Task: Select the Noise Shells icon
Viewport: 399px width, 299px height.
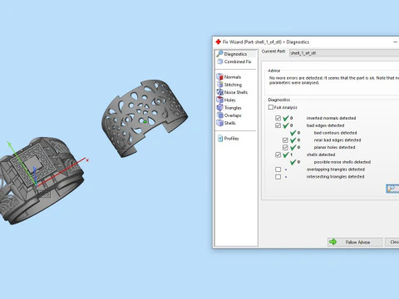Action: pos(219,92)
